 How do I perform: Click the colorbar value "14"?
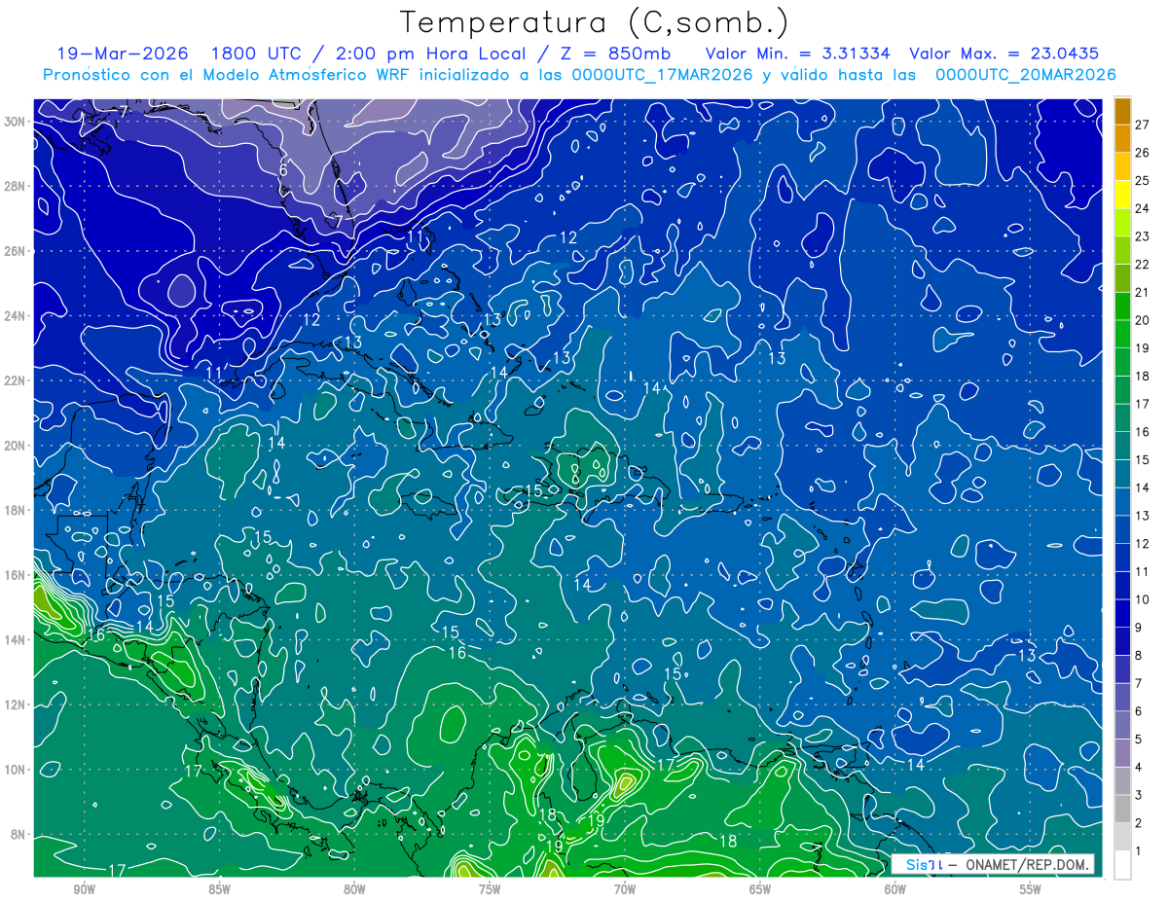pos(1142,487)
